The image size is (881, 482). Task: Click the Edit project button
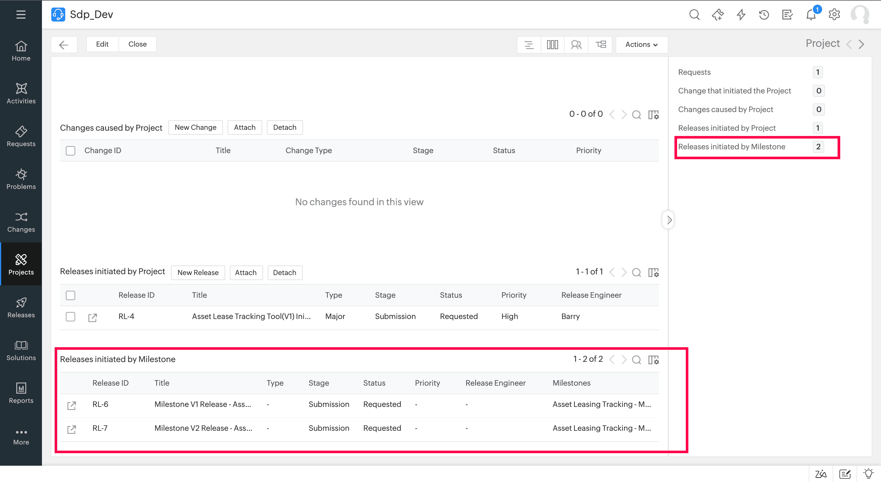(x=102, y=44)
